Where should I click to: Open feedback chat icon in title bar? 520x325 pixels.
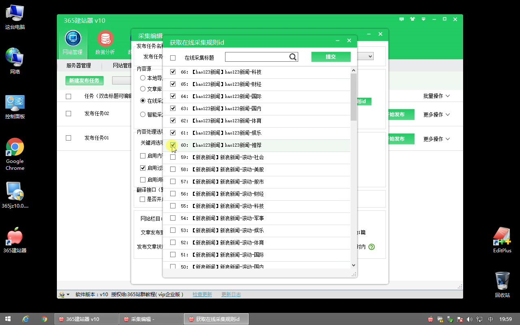pyautogui.click(x=402, y=19)
